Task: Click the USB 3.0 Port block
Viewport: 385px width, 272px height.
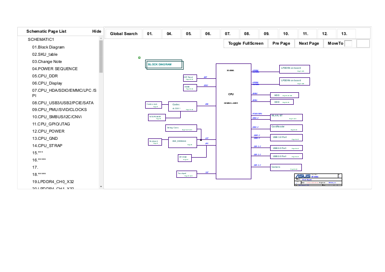Action: tap(286, 138)
